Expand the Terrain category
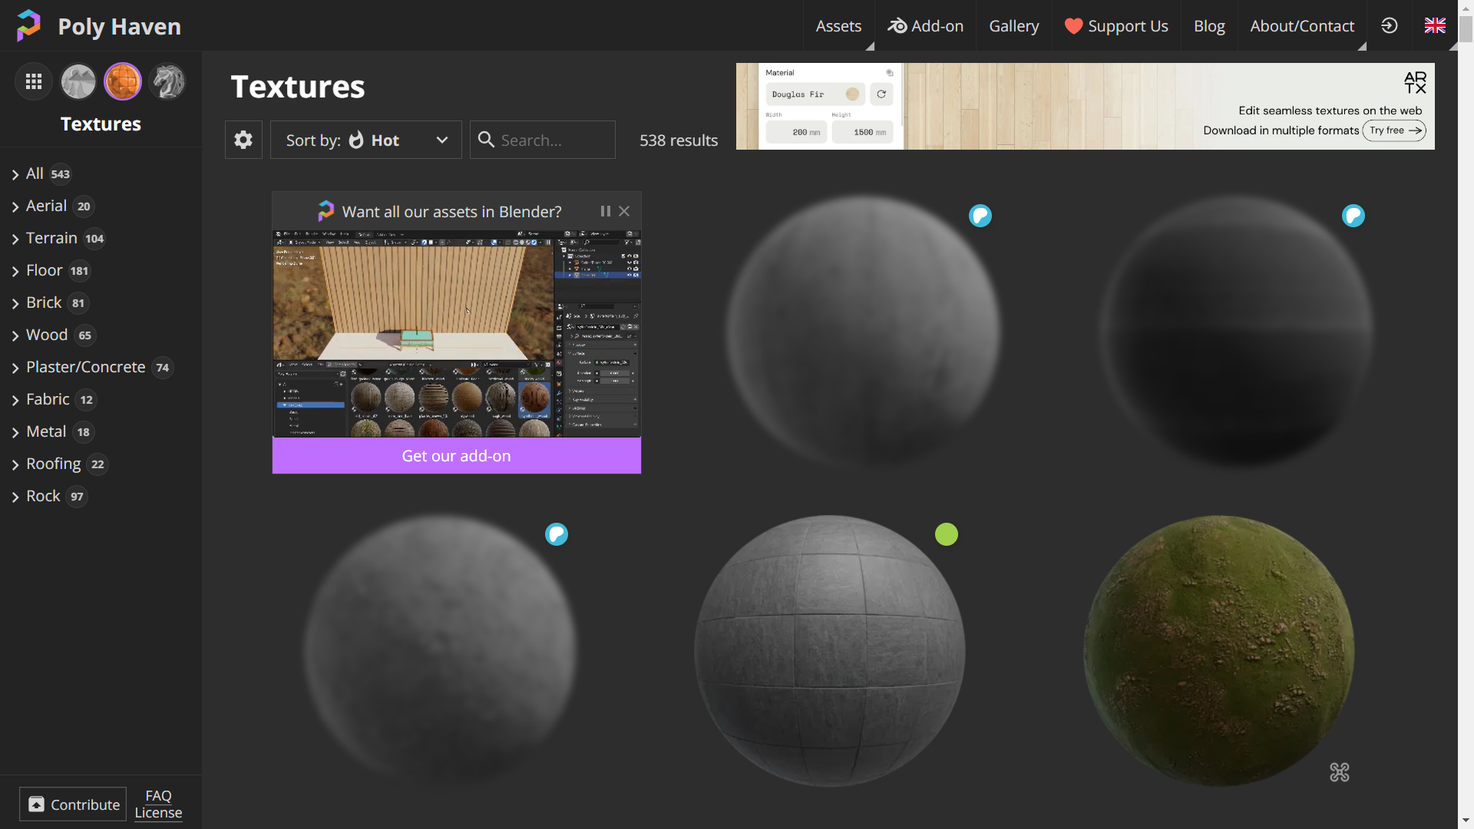1474x829 pixels. [x=51, y=238]
